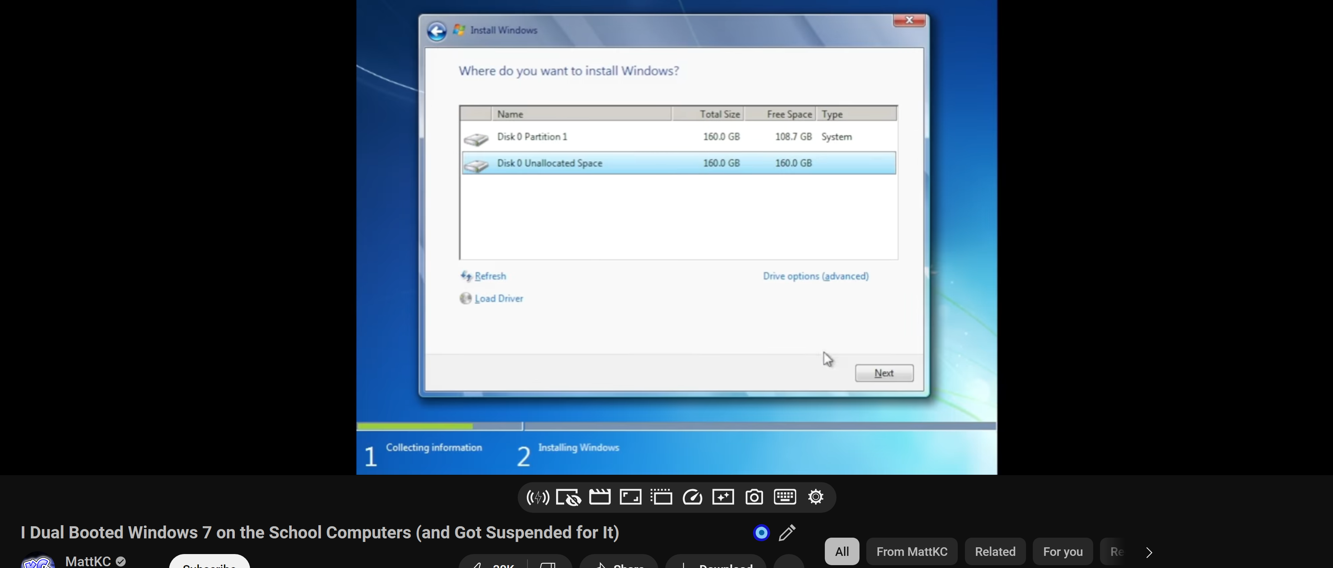
Task: Click the Download button
Action: (x=716, y=562)
